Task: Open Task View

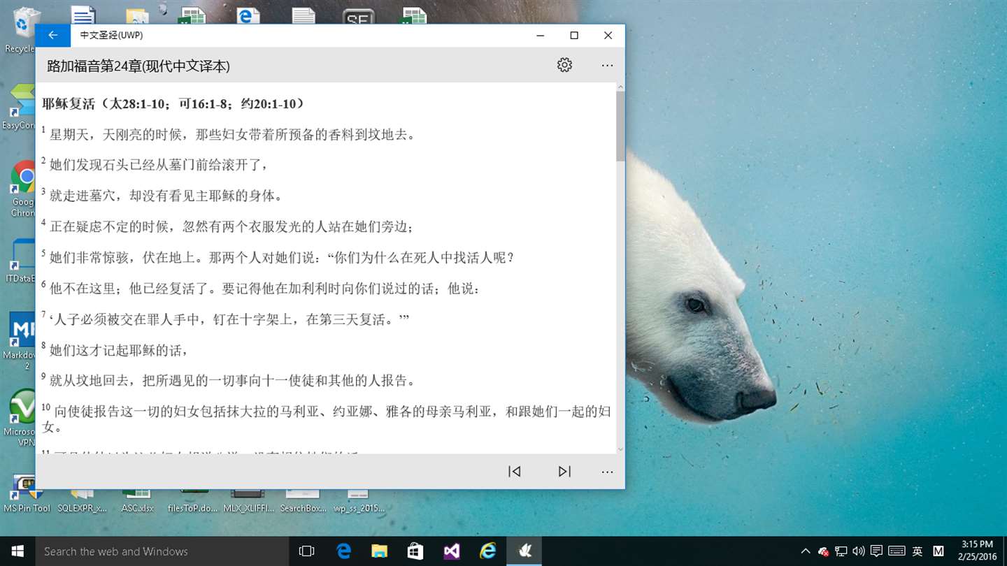Action: (306, 551)
